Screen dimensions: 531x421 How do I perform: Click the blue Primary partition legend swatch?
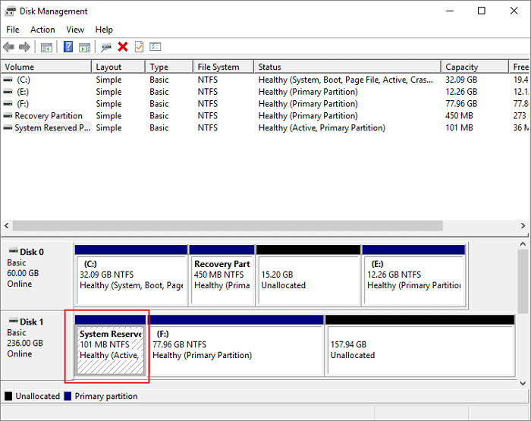(68, 396)
